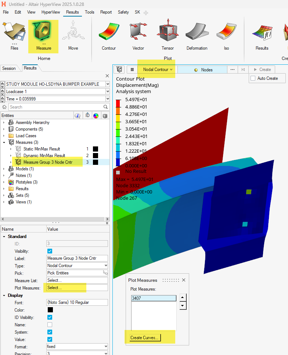Click the Dynamic MinMax Result color swatch
288x355 pixels.
[96, 156]
